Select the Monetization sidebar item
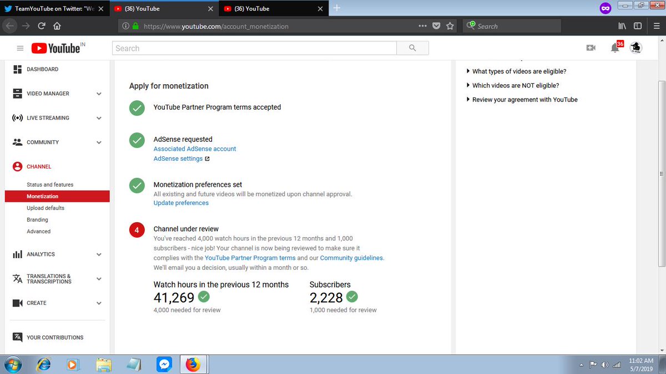Image resolution: width=666 pixels, height=374 pixels. pyautogui.click(x=57, y=196)
